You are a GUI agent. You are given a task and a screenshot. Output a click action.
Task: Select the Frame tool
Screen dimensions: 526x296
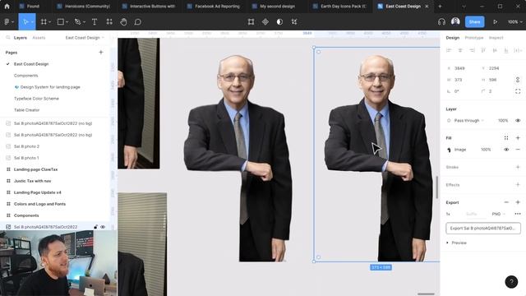pyautogui.click(x=44, y=22)
